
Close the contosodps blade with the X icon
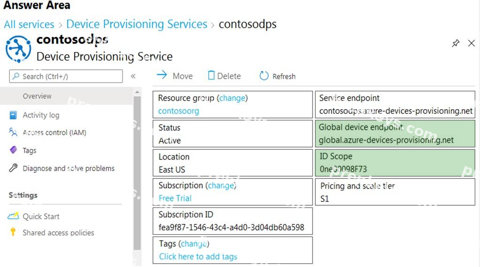click(x=472, y=44)
